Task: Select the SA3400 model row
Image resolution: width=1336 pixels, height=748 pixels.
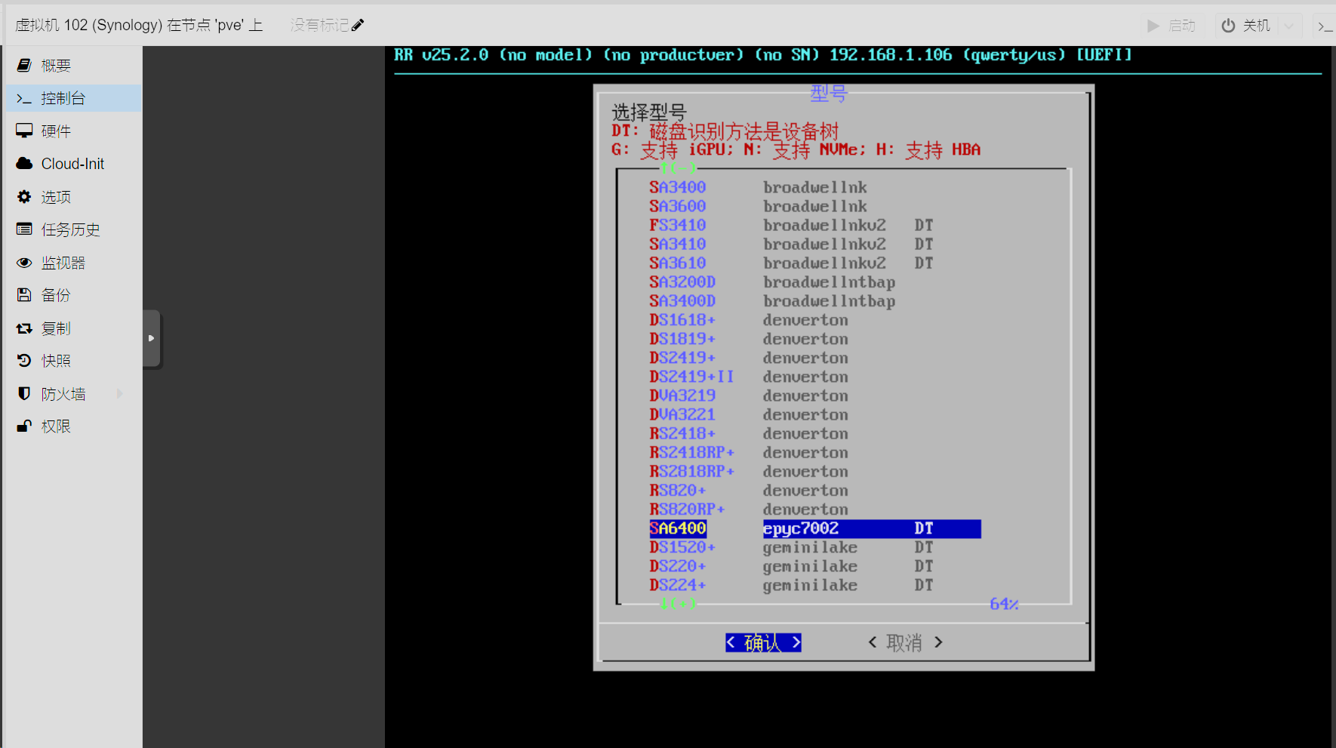Action: pos(815,187)
